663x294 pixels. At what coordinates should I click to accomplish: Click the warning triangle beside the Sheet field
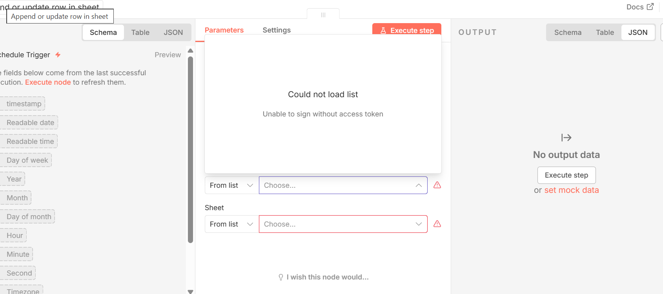point(437,224)
